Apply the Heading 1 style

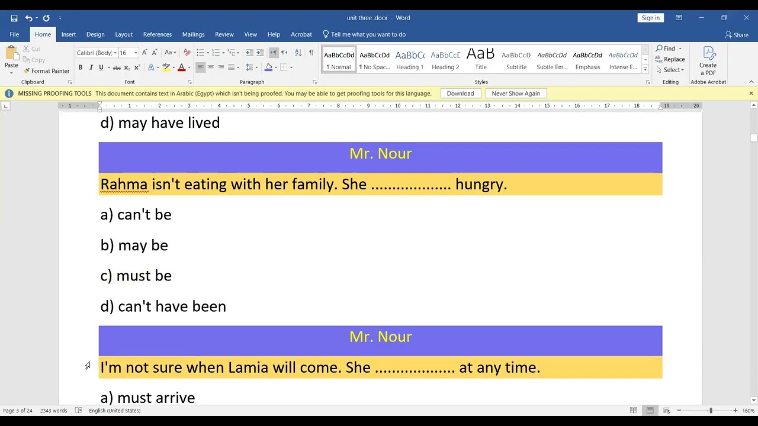[x=410, y=60]
